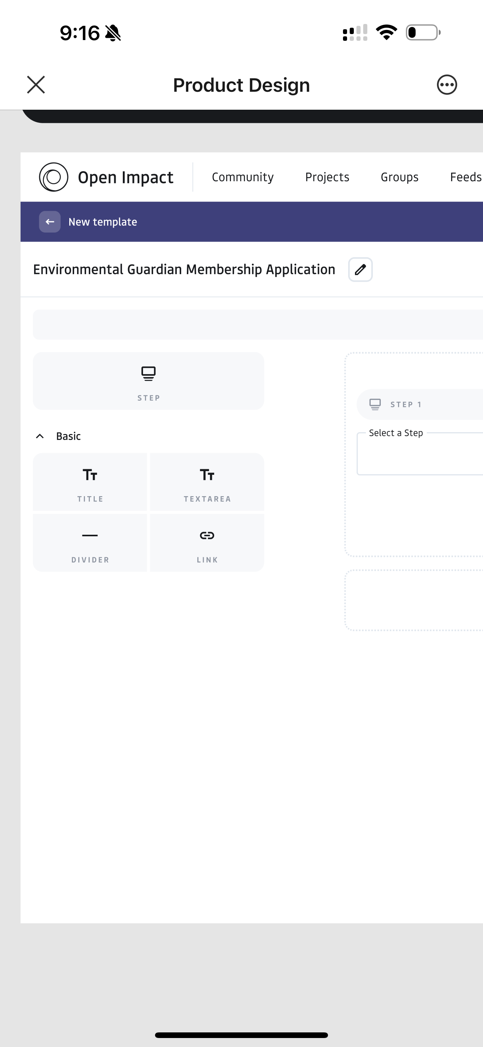The width and height of the screenshot is (483, 1047).
Task: Collapse the Basic section
Action: pyautogui.click(x=40, y=436)
